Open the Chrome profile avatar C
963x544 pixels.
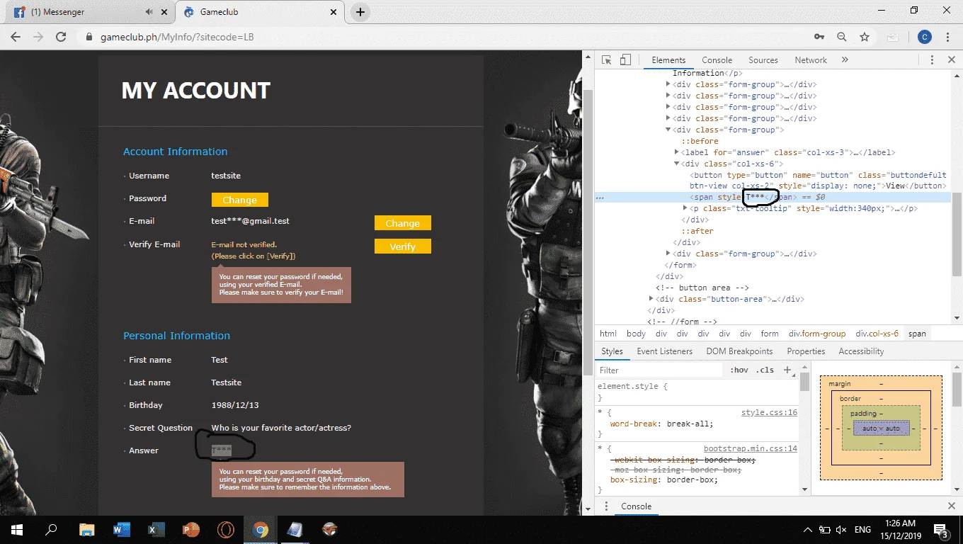click(x=924, y=37)
